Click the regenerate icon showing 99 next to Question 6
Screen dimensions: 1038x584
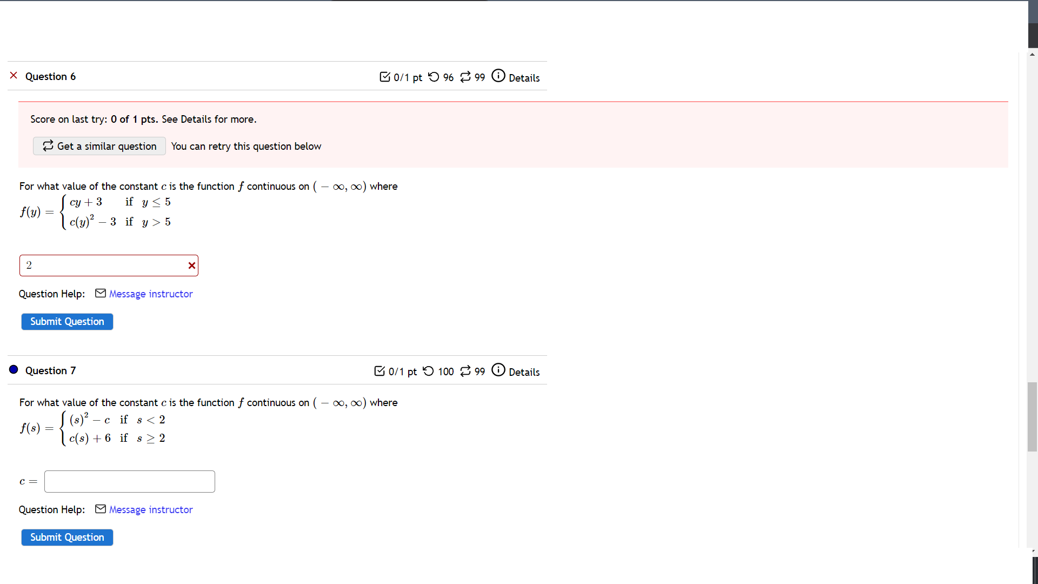(466, 77)
